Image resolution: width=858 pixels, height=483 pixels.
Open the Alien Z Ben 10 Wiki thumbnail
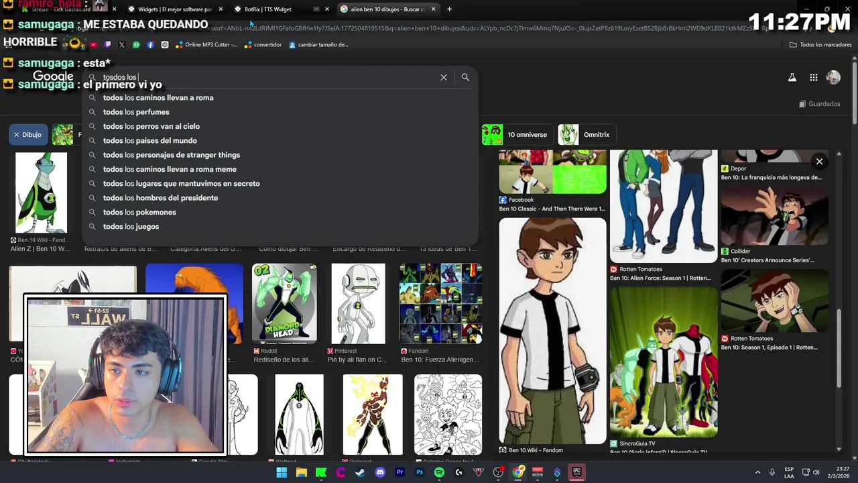point(41,193)
